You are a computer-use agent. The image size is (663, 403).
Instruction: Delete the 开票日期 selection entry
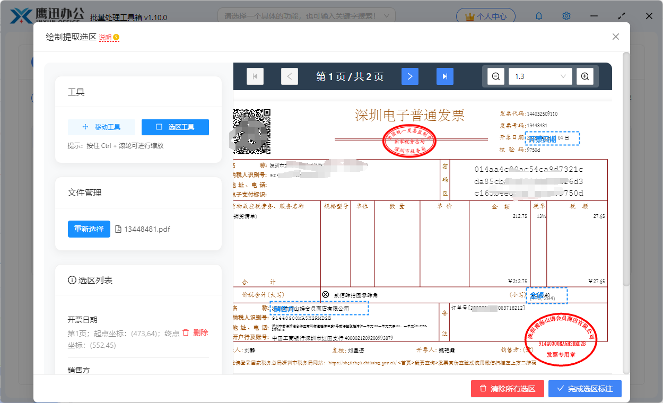[195, 332]
